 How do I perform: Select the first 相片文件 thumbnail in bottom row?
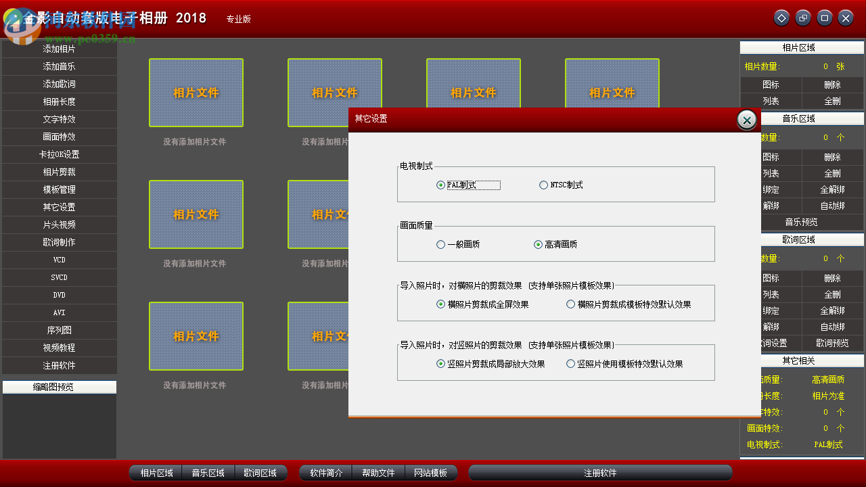(x=196, y=336)
